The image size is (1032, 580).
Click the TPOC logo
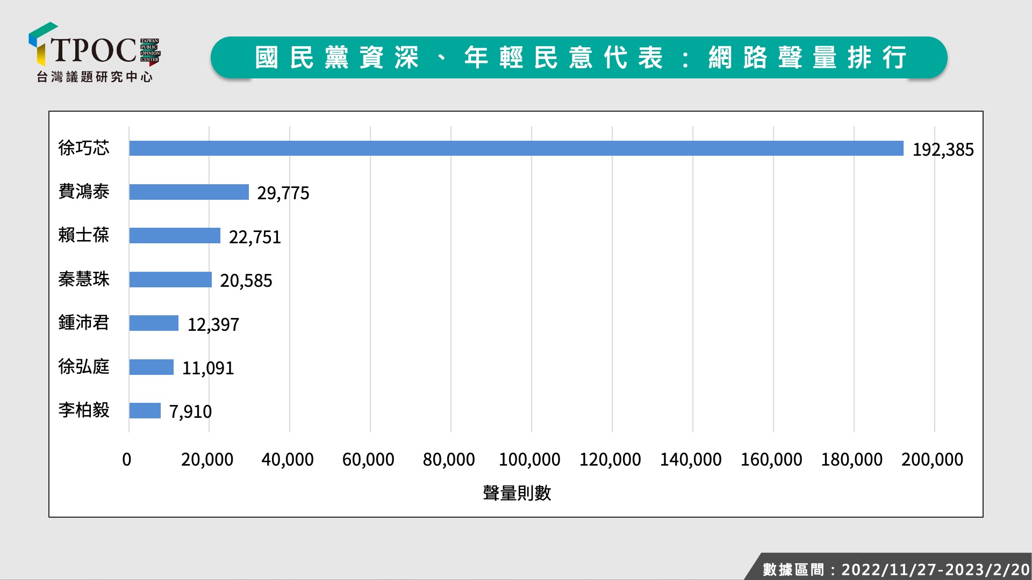click(x=95, y=53)
